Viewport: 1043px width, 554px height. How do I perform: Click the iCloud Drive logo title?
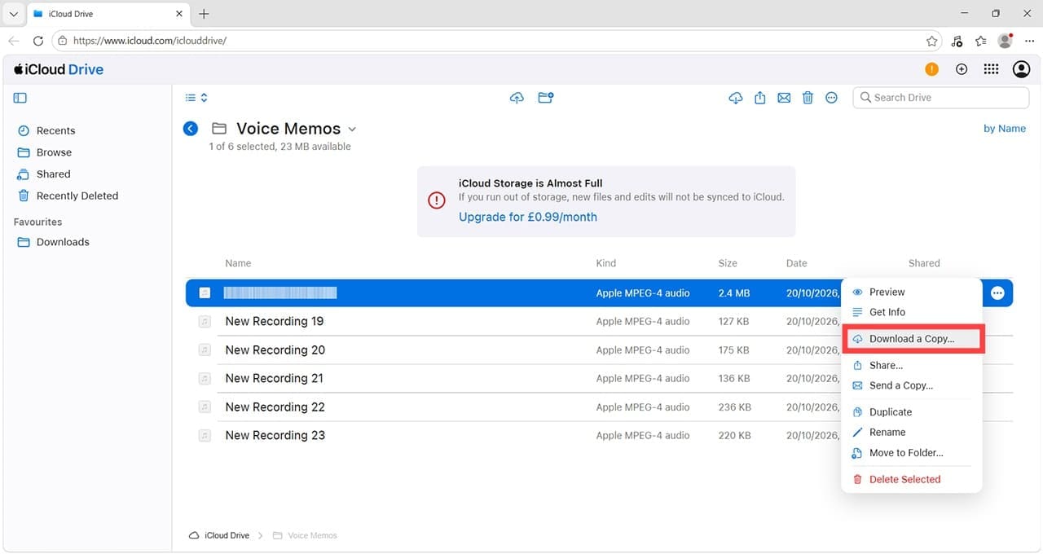(x=59, y=69)
